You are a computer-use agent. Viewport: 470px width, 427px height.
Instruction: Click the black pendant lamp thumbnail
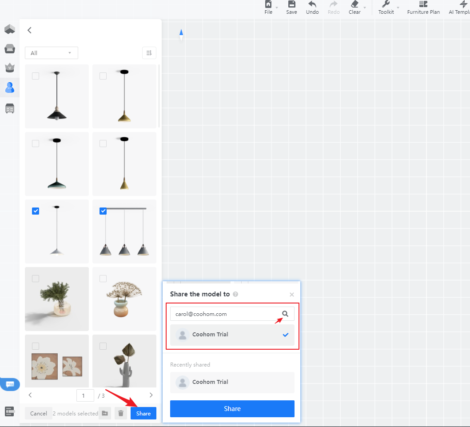point(57,96)
